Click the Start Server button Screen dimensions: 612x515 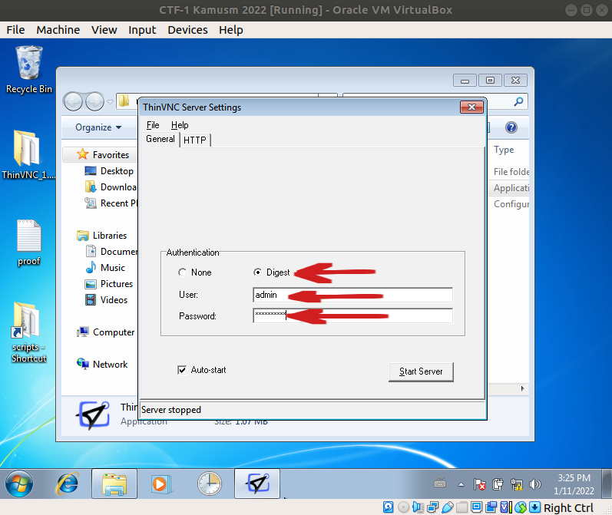point(421,371)
